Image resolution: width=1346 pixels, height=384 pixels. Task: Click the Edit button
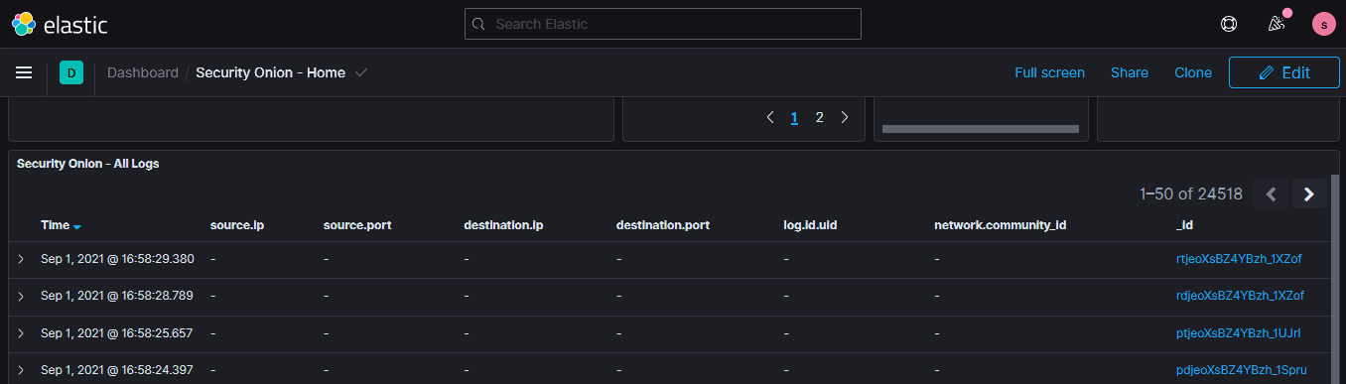(x=1284, y=72)
